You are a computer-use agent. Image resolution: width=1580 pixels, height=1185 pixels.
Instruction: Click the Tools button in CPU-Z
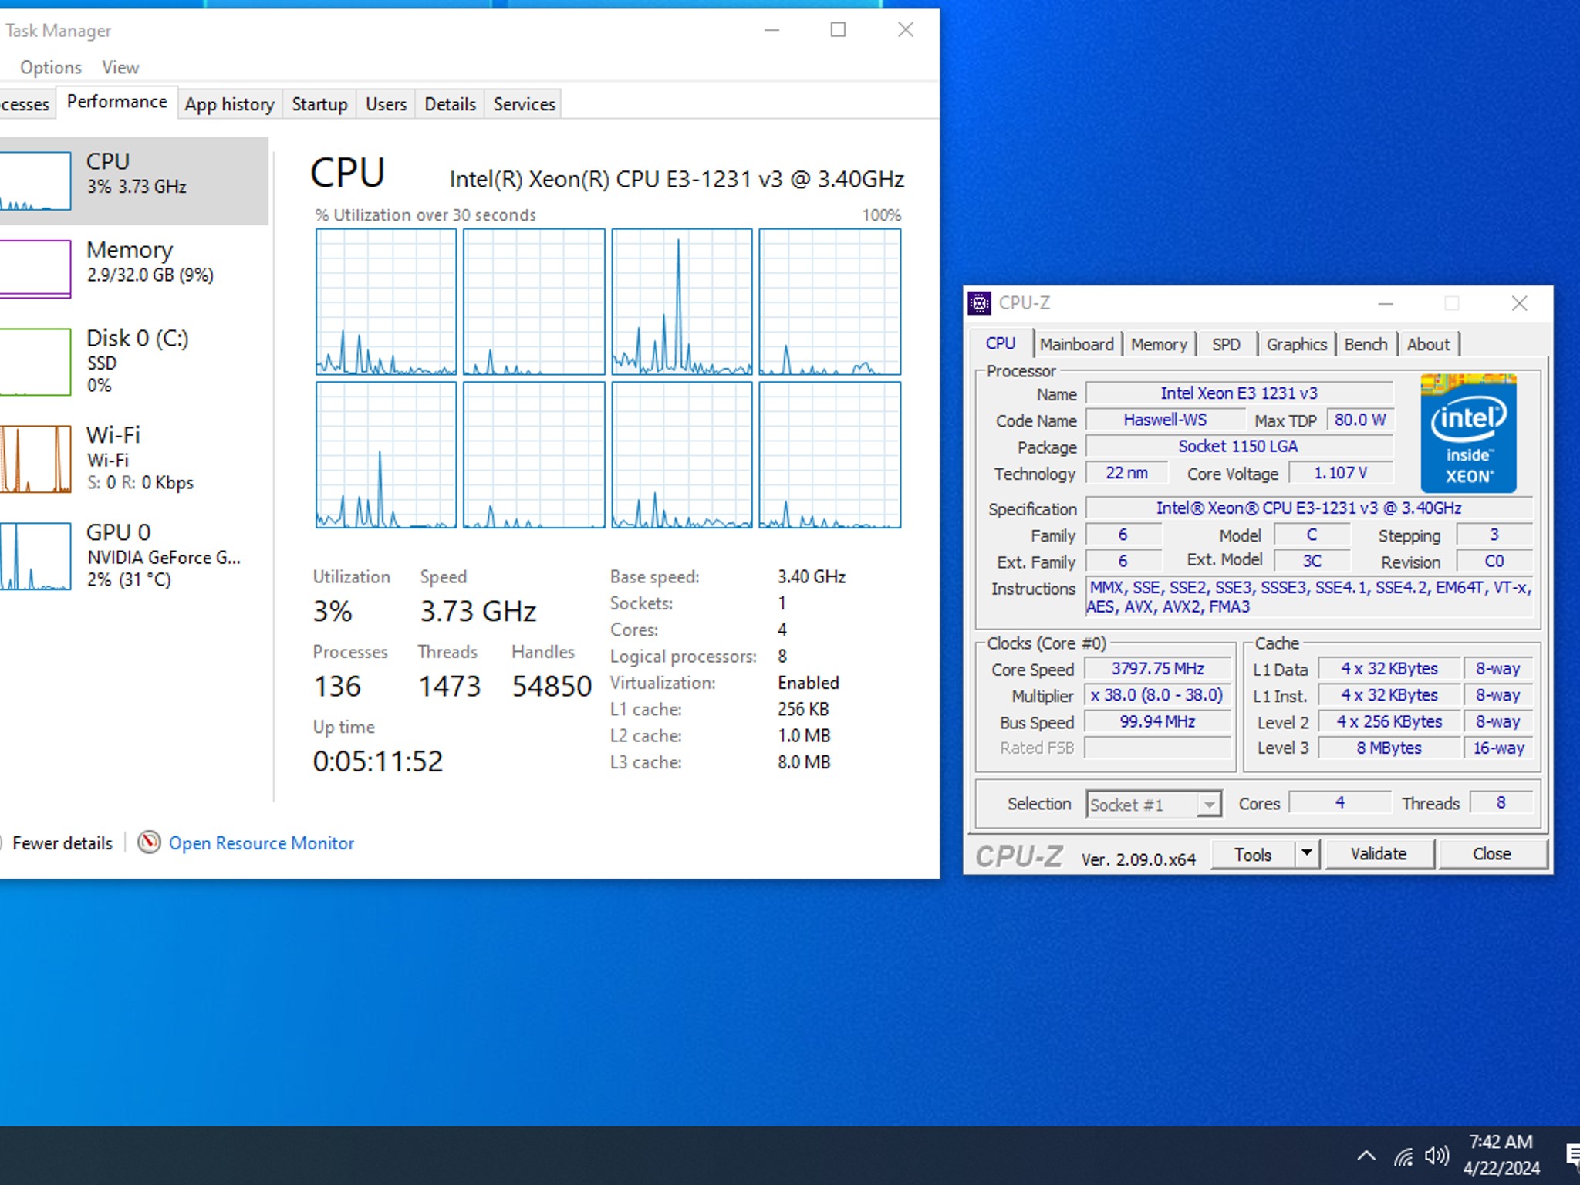pos(1254,855)
